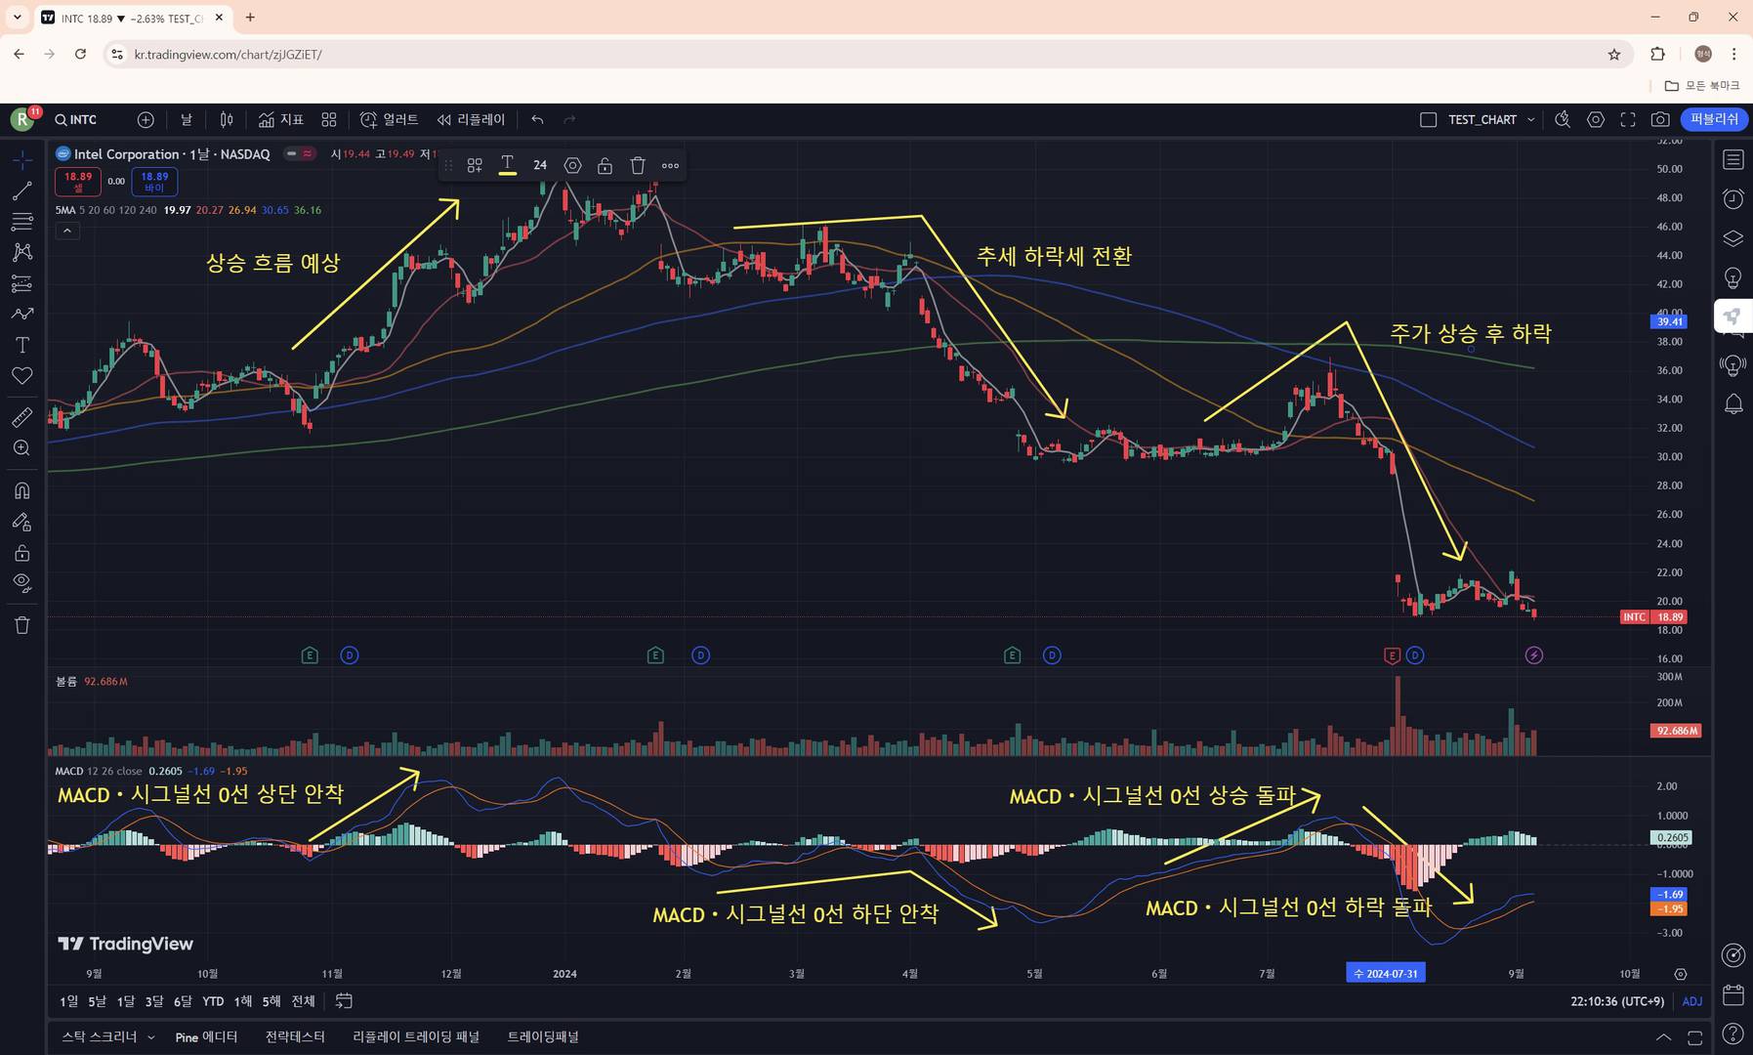Open the 전략테스터 tab
This screenshot has height=1055, width=1753.
pos(295,1036)
